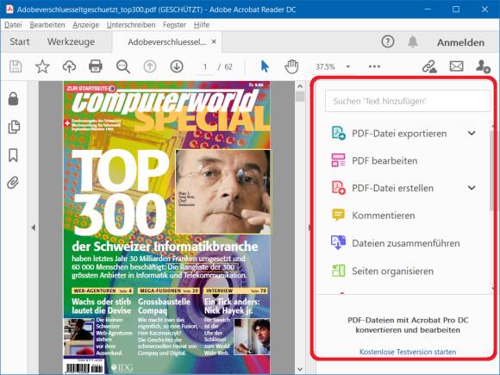Click the cloud upload icon
Image resolution: width=500 pixels, height=375 pixels.
click(x=69, y=66)
